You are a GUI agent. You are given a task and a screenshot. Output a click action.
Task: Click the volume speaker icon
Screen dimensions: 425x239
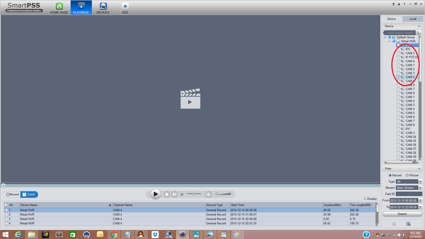tap(208, 194)
